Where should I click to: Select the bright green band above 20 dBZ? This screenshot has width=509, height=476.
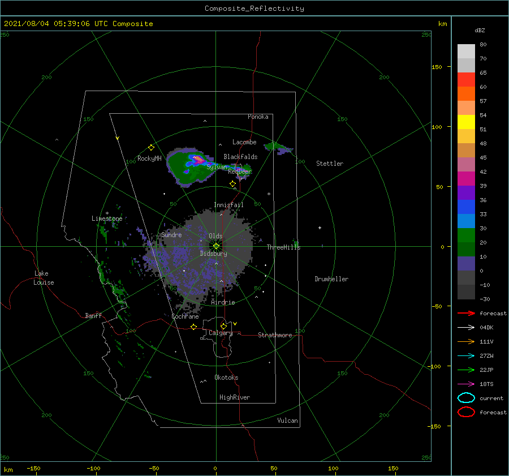coord(466,235)
